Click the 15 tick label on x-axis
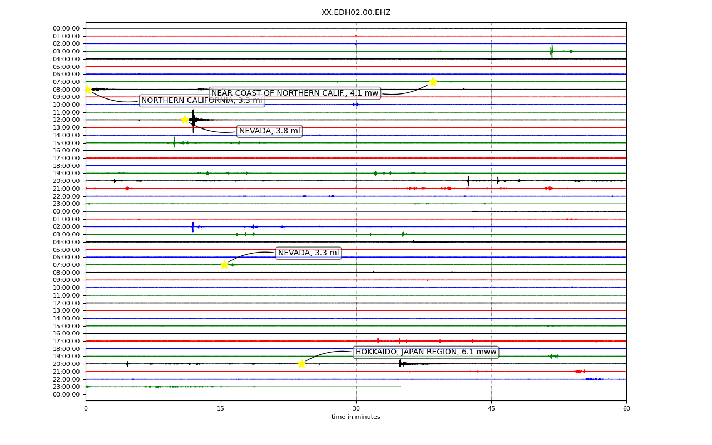Image resolution: width=712 pixels, height=445 pixels. 221,409
